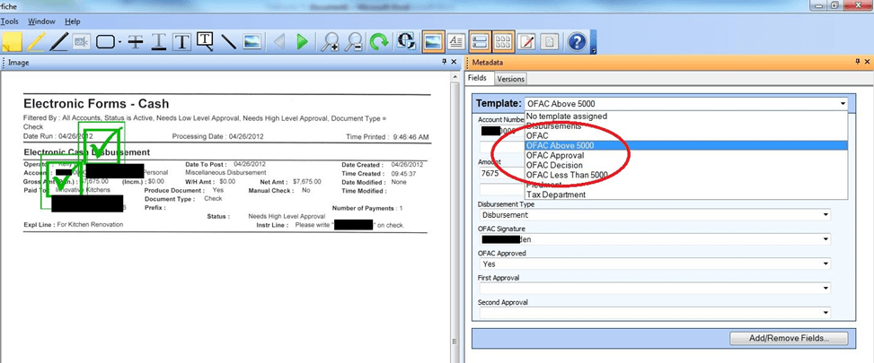The height and width of the screenshot is (363, 874).
Task: Click the Amount field showing 7675
Action: (501, 174)
